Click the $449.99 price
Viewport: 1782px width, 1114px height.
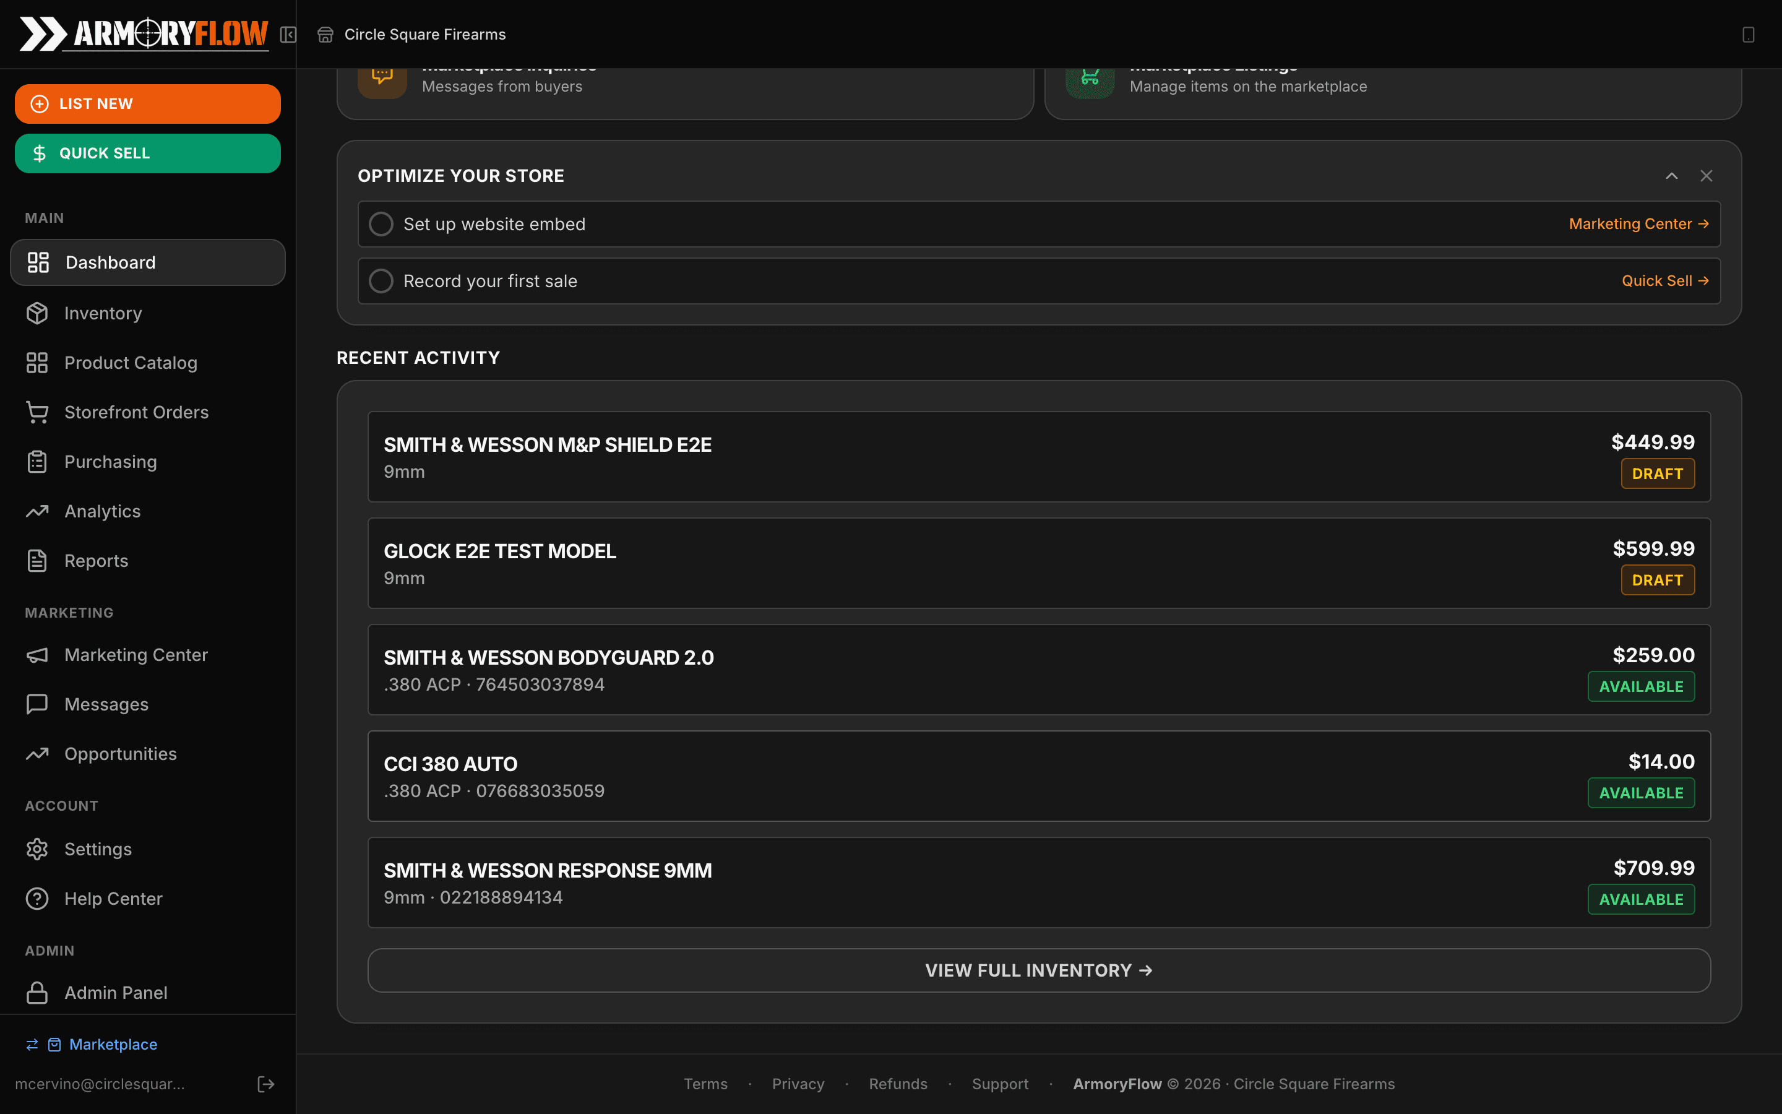pyautogui.click(x=1653, y=442)
